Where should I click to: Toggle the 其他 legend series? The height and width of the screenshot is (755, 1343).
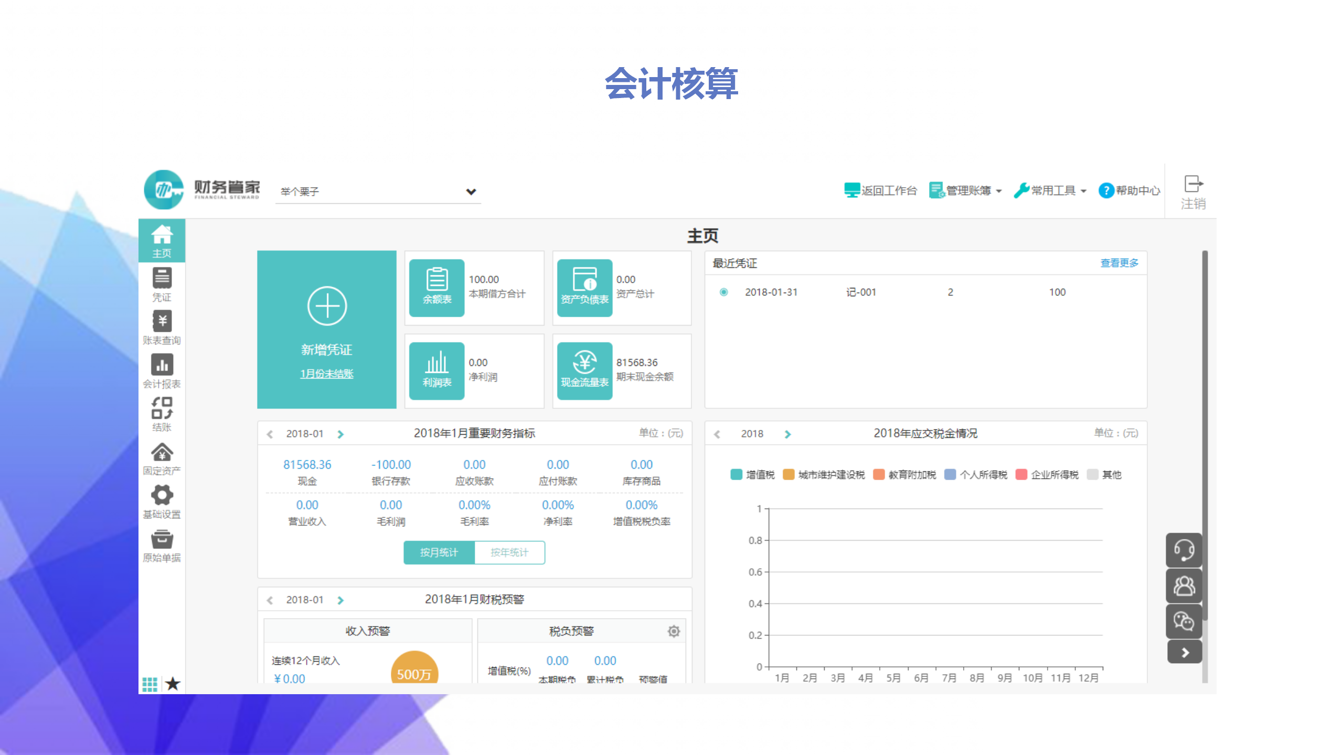tap(1104, 474)
